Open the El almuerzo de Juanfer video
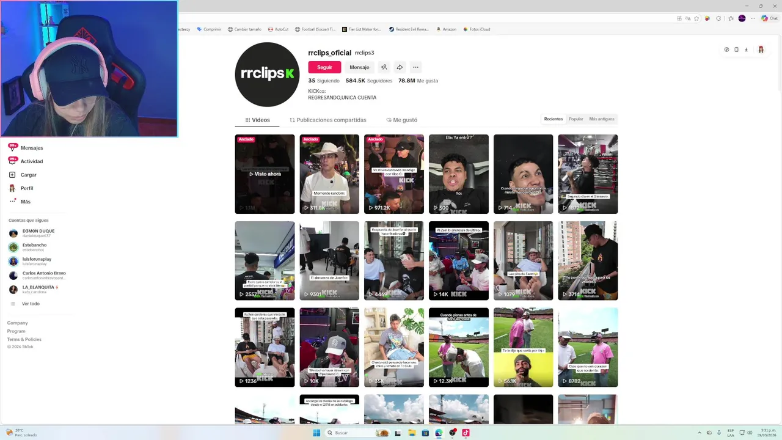The width and height of the screenshot is (782, 440). coord(329,261)
